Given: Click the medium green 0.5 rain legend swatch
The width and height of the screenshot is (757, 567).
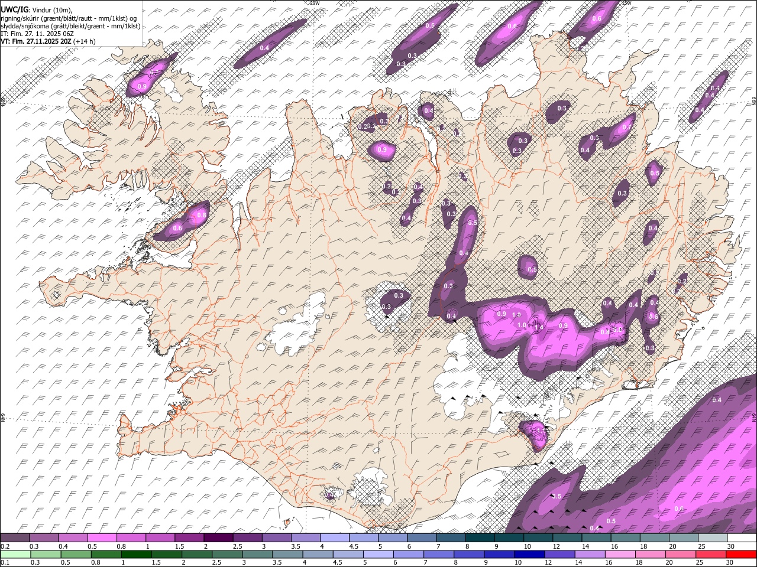Looking at the screenshot, I should pos(76,555).
